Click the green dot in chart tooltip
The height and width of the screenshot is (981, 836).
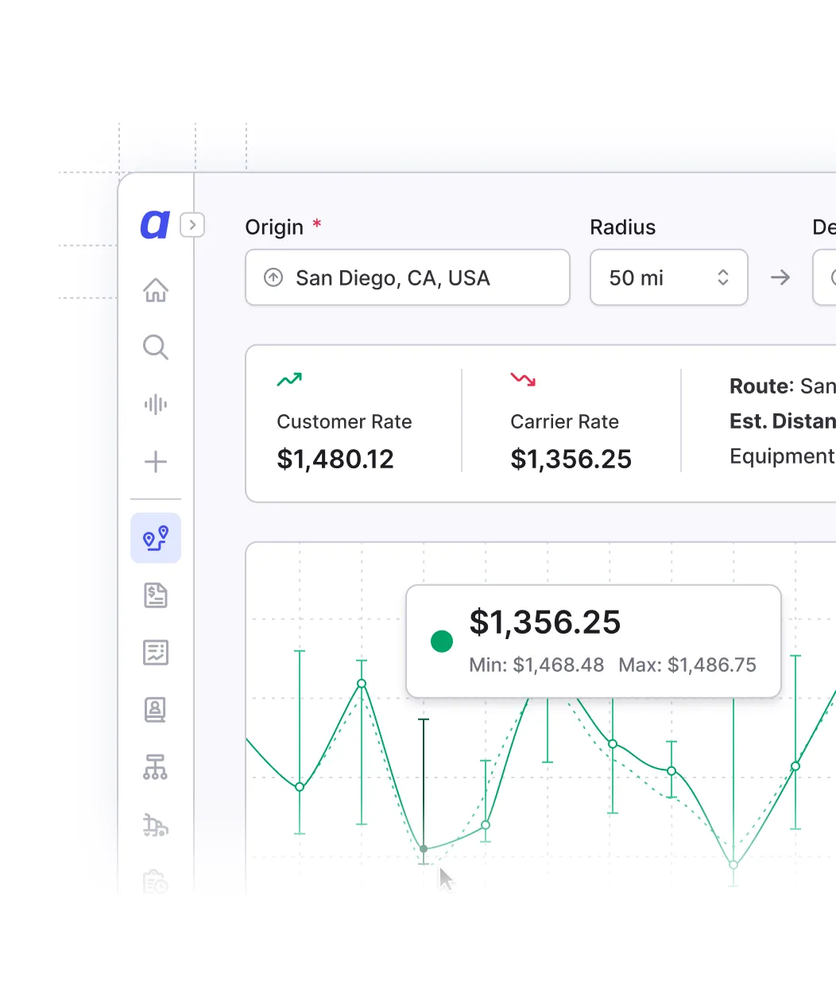tap(442, 641)
